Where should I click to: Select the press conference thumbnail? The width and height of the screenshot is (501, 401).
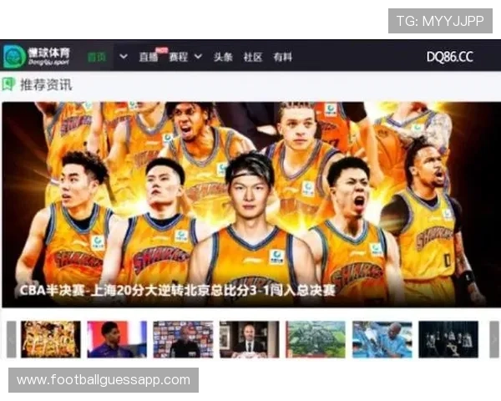[x=183, y=339]
